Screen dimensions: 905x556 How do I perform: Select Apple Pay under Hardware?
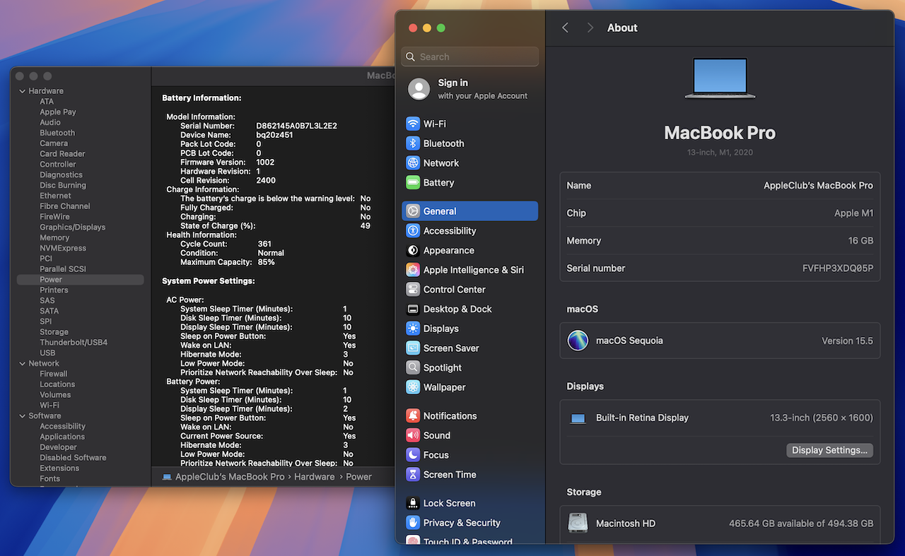pos(58,112)
